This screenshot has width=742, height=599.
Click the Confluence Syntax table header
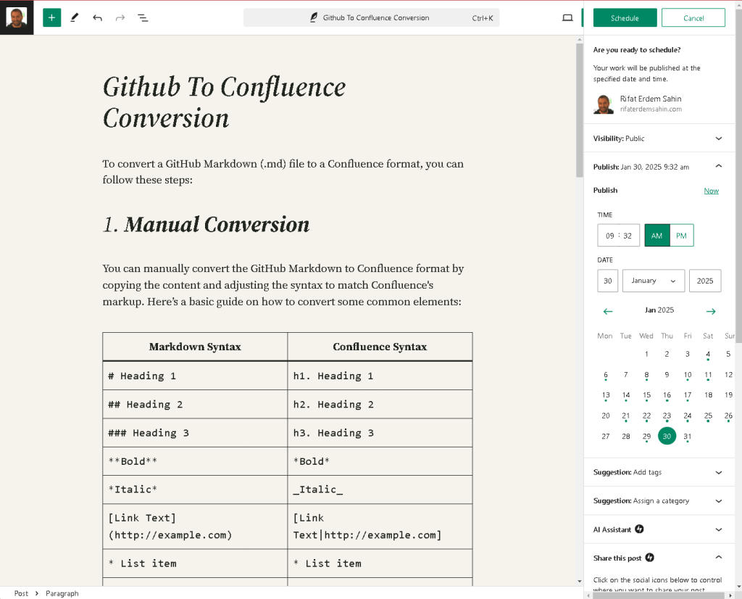point(380,347)
